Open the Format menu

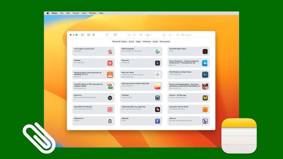click(x=76, y=13)
